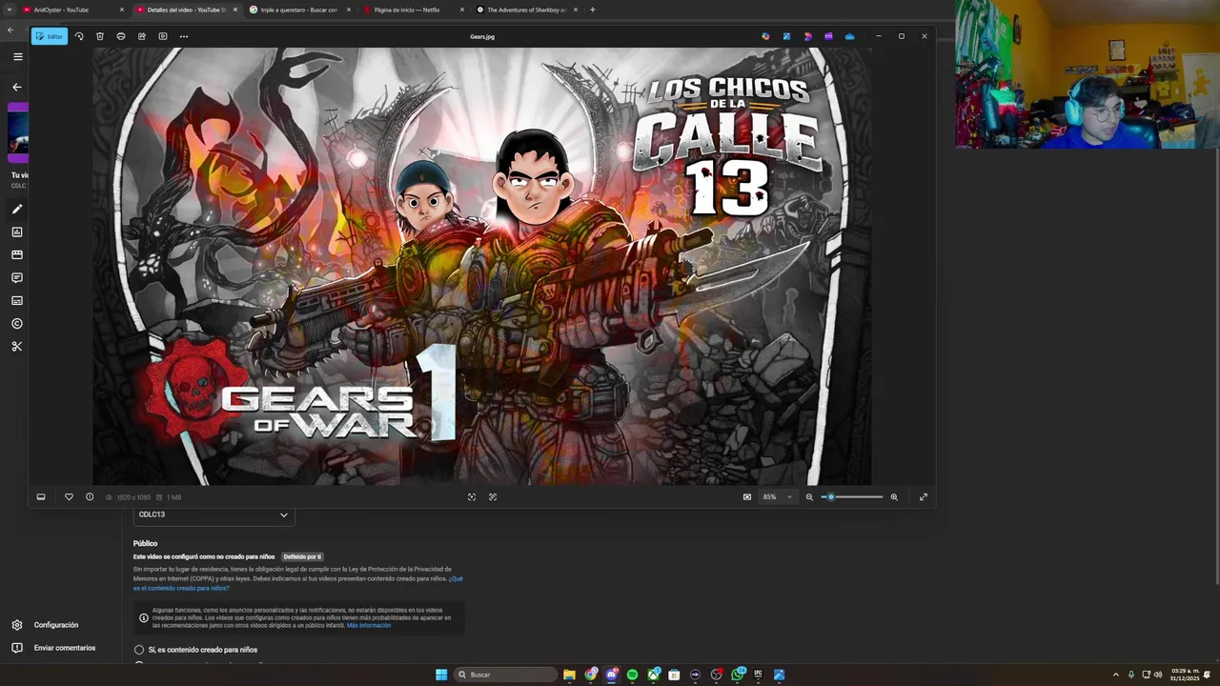The height and width of the screenshot is (686, 1220).
Task: Open taskbar clock showing 03:29 a. m.
Action: 1186,675
